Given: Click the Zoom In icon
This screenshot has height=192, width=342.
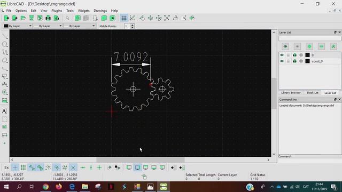Looking at the screenshot, I should pyautogui.click(x=150, y=18).
